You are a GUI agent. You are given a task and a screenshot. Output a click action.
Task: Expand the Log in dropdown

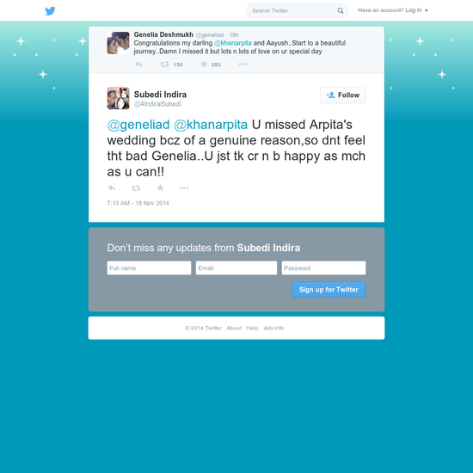point(417,10)
